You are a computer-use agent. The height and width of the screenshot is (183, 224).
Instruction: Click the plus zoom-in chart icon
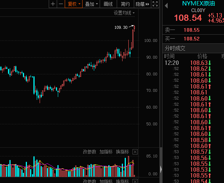click(x=53, y=4)
